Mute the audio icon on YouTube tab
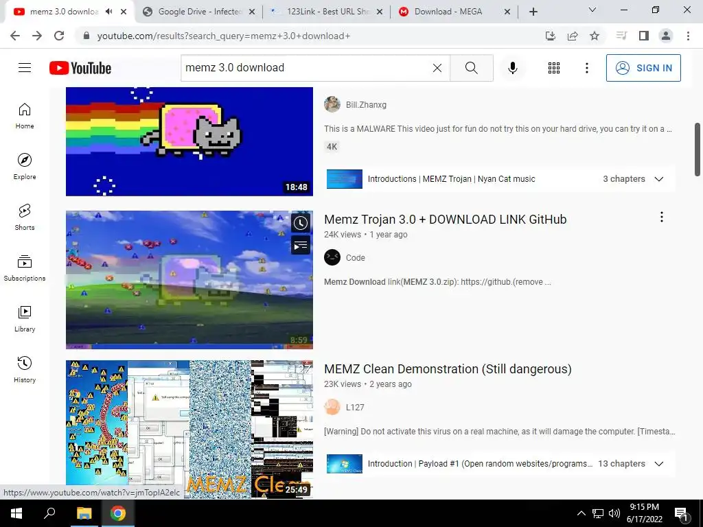The image size is (703, 527). [108, 12]
